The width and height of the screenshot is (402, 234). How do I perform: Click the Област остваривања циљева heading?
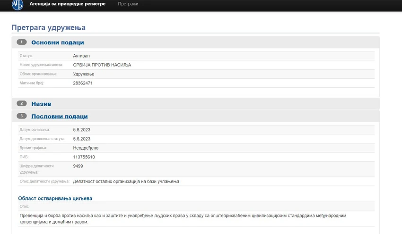55,199
